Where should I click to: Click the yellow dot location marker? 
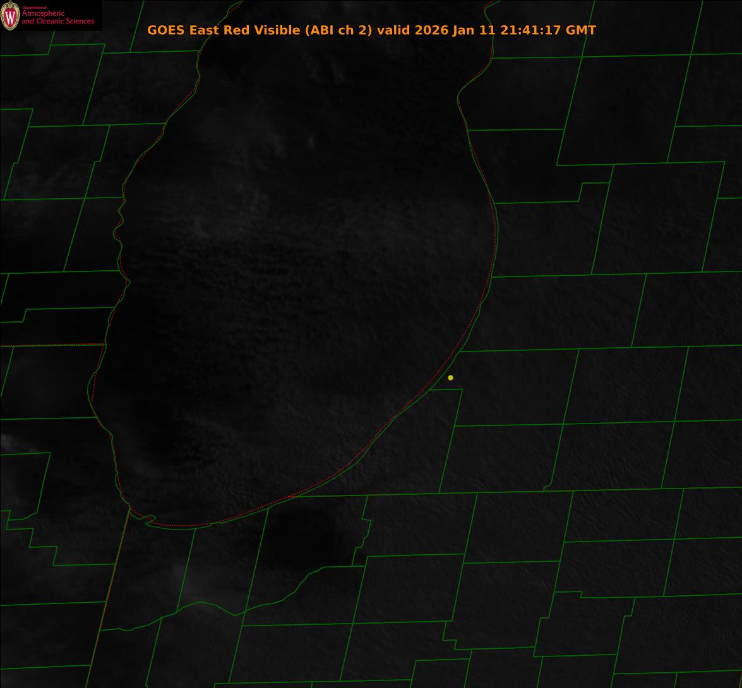coord(450,377)
